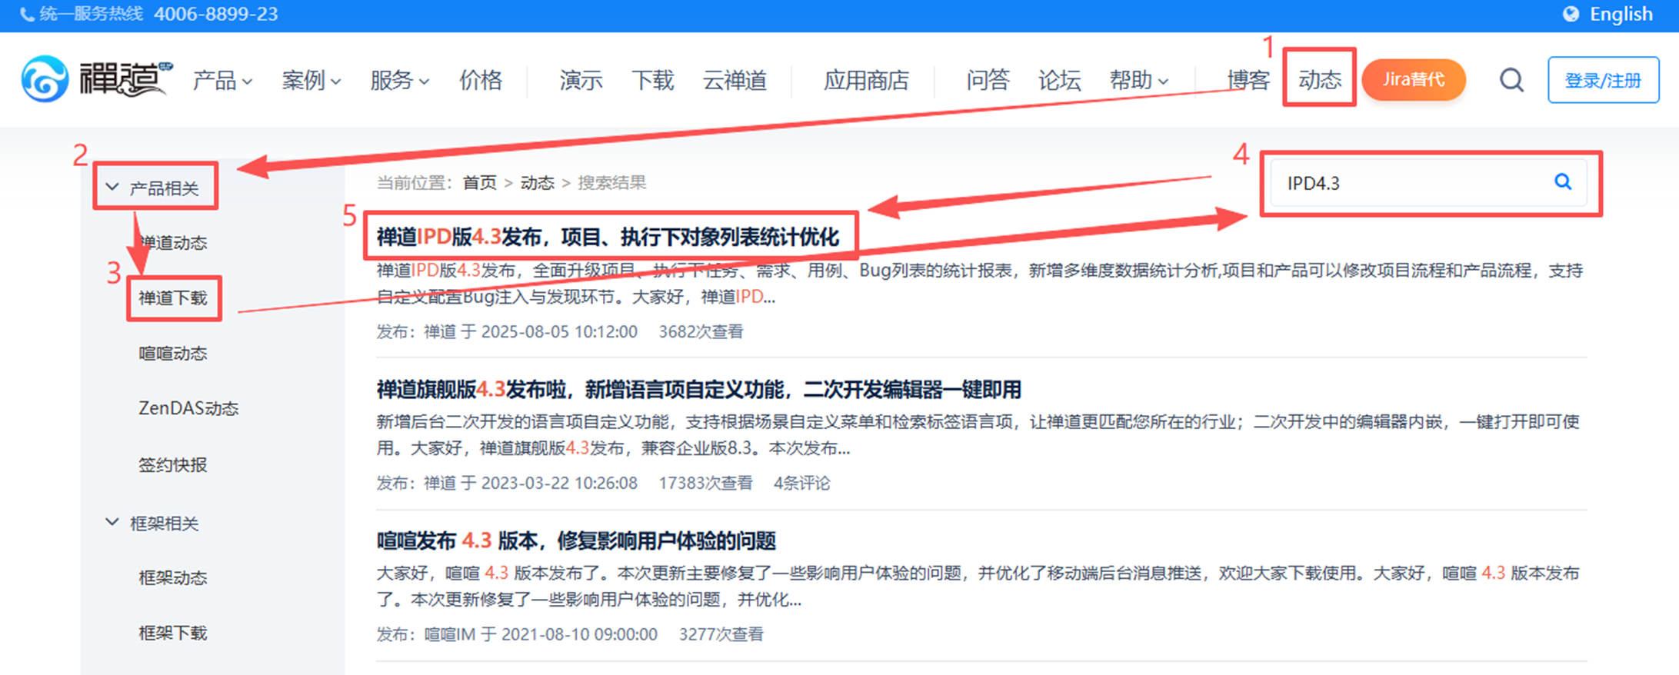Screen dimensions: 1679x675
Task: Open article 禅道IPD版4.3发布
Action: pos(608,237)
